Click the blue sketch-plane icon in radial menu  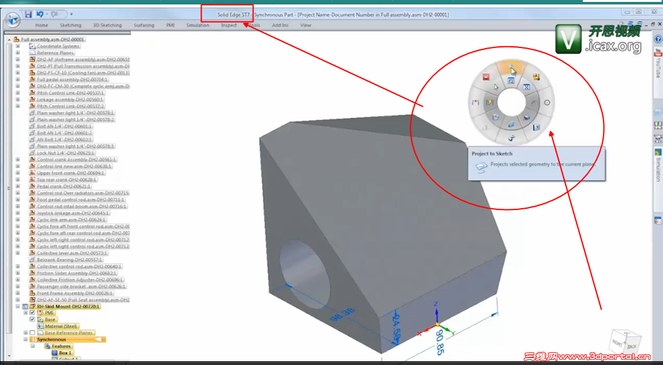pyautogui.click(x=496, y=117)
